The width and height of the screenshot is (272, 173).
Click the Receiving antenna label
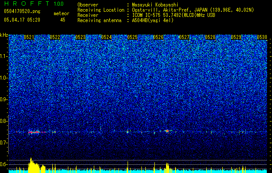point(99,20)
